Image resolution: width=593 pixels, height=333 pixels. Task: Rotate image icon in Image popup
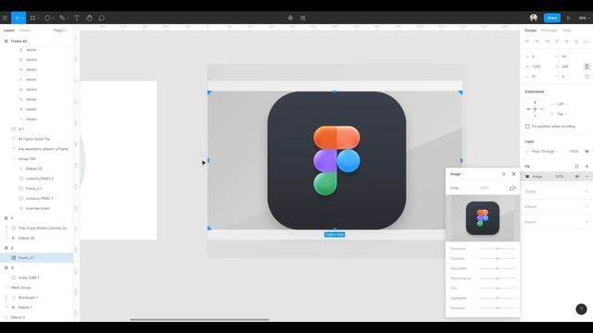tap(512, 188)
